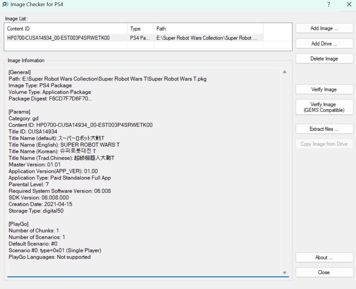
Task: Click the greyed Copy Image from Drive button
Action: point(324,144)
